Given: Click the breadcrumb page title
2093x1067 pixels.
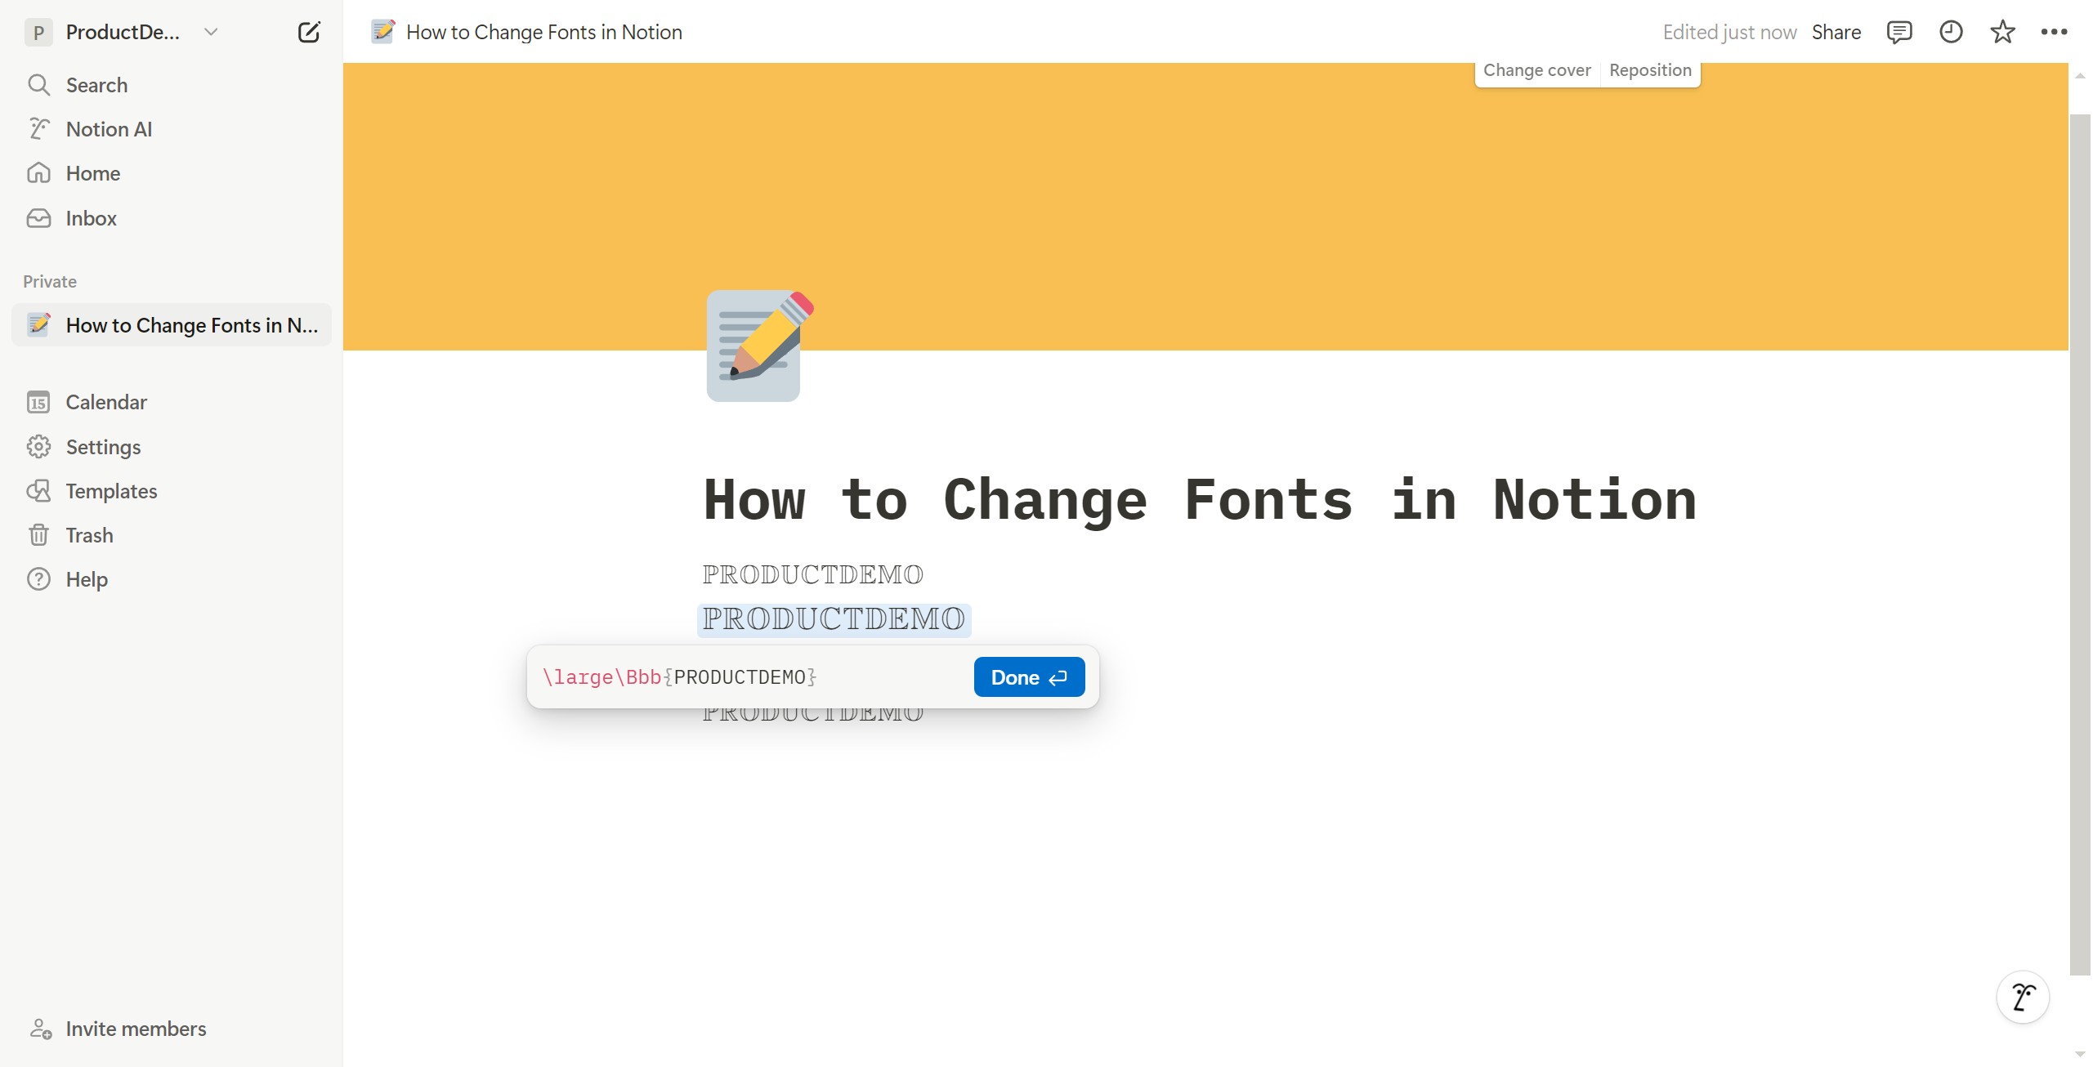Looking at the screenshot, I should point(543,32).
